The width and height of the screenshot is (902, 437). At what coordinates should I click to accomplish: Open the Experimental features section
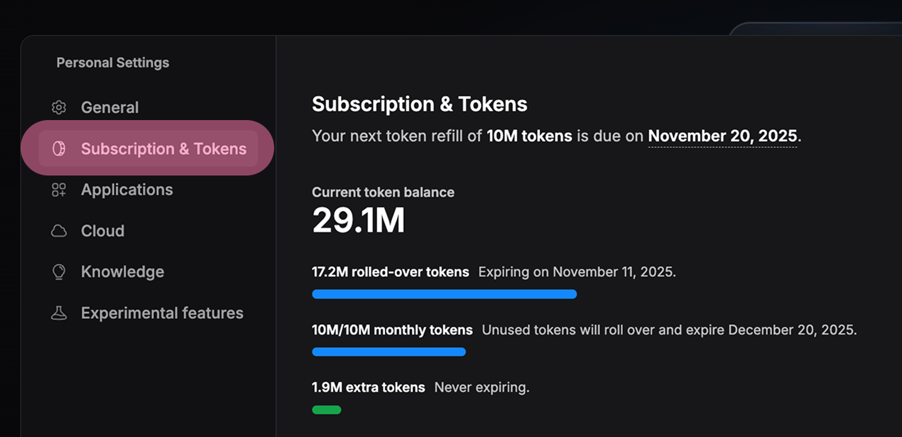click(162, 313)
